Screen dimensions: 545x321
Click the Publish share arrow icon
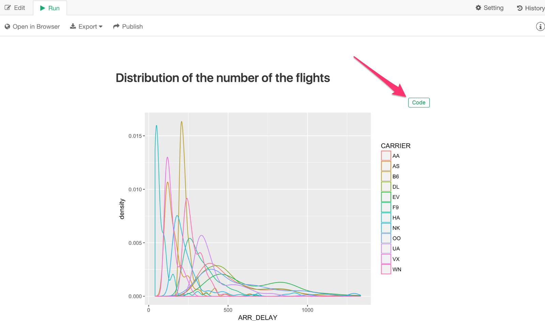point(116,26)
